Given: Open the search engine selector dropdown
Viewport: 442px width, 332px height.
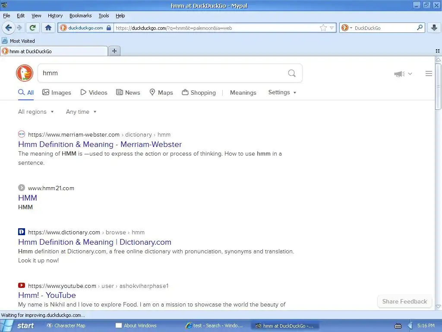Looking at the screenshot, I should click(347, 28).
